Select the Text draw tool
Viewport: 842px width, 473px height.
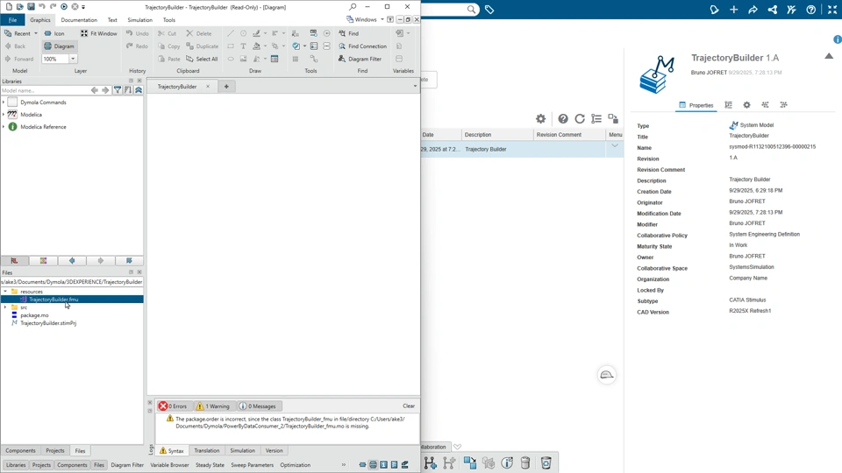coord(243,46)
